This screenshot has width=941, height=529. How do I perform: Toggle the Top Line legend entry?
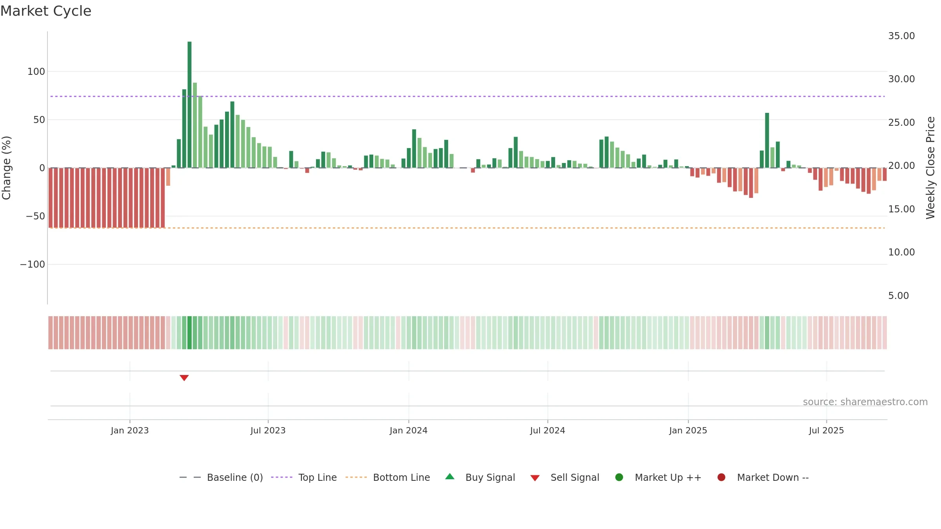[x=304, y=477]
